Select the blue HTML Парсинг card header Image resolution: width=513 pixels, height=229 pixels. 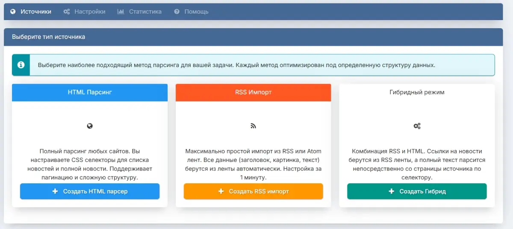click(x=90, y=92)
